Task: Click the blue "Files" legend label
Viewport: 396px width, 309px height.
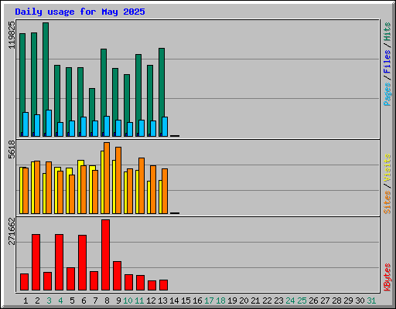Action: point(387,61)
